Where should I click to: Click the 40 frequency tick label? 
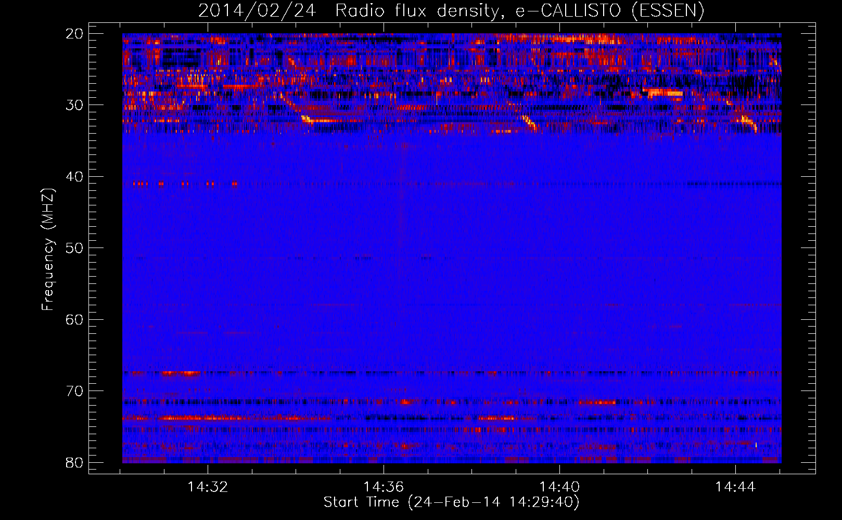(x=74, y=177)
